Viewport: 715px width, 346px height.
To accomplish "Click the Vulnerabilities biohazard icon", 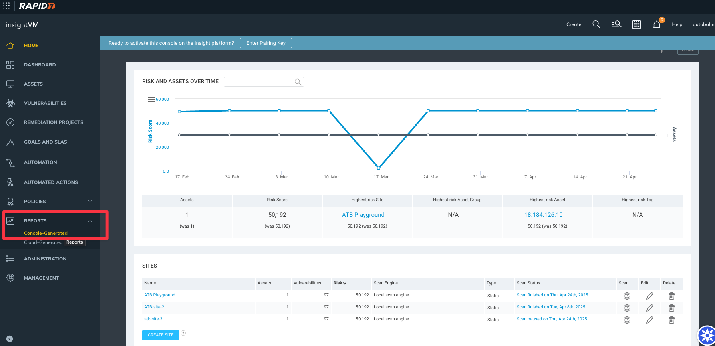I will tap(10, 103).
